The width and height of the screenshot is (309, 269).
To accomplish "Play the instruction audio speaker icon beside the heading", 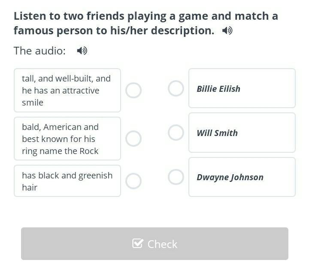I will 227,30.
